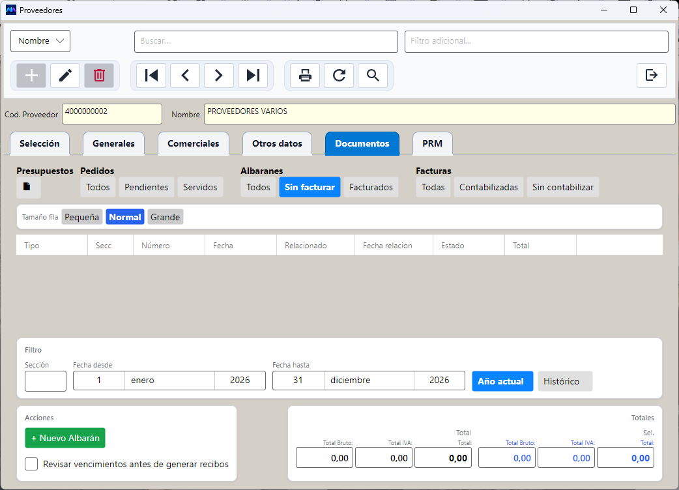
Task: Open the Nombre search field dropdown
Action: pyautogui.click(x=40, y=40)
